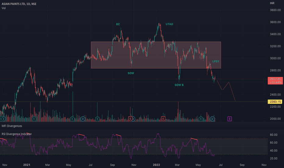Click the purple upcoming earnings E marker

[x=229, y=119]
